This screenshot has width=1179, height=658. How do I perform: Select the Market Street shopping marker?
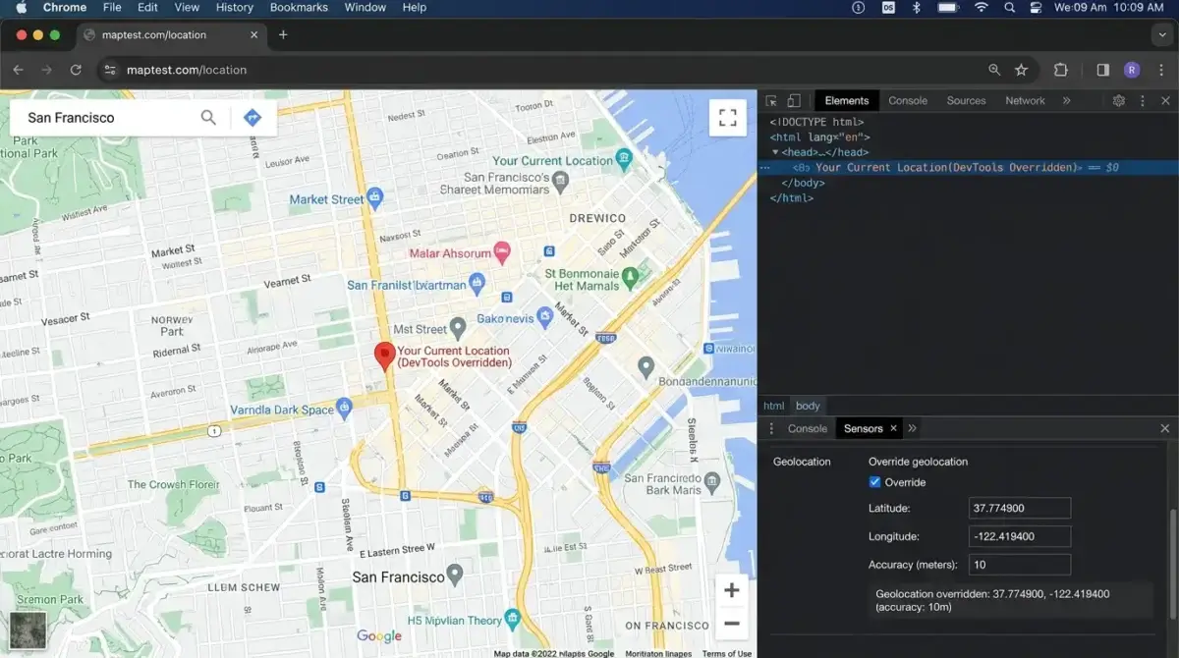[x=373, y=198]
